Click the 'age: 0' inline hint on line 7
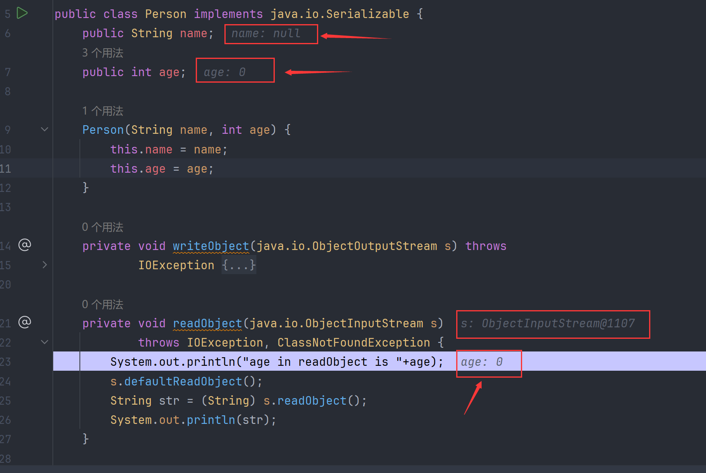The image size is (706, 473). pos(225,72)
